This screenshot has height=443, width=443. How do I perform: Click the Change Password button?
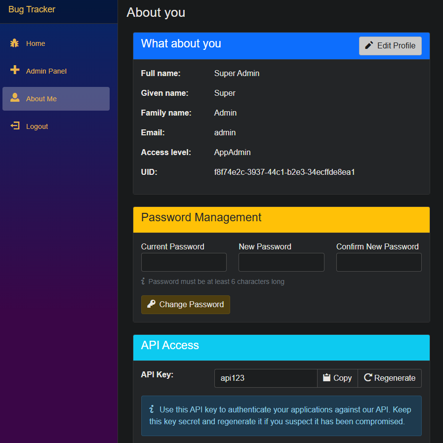coord(185,305)
